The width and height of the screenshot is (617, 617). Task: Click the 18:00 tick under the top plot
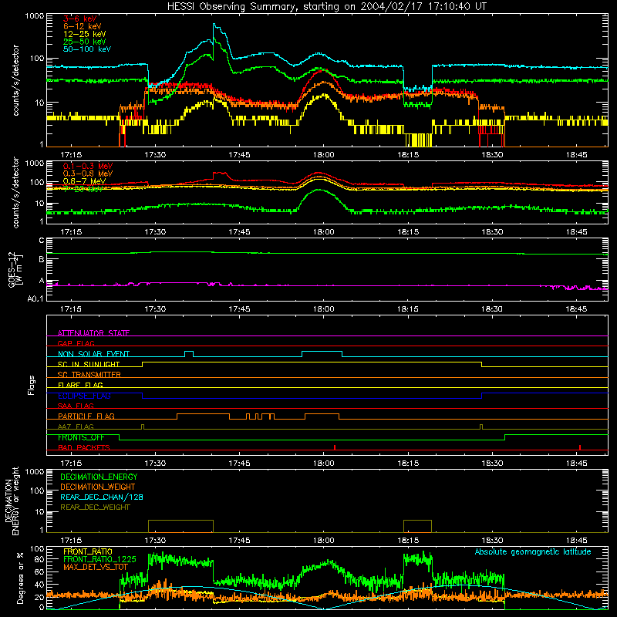pyautogui.click(x=323, y=155)
